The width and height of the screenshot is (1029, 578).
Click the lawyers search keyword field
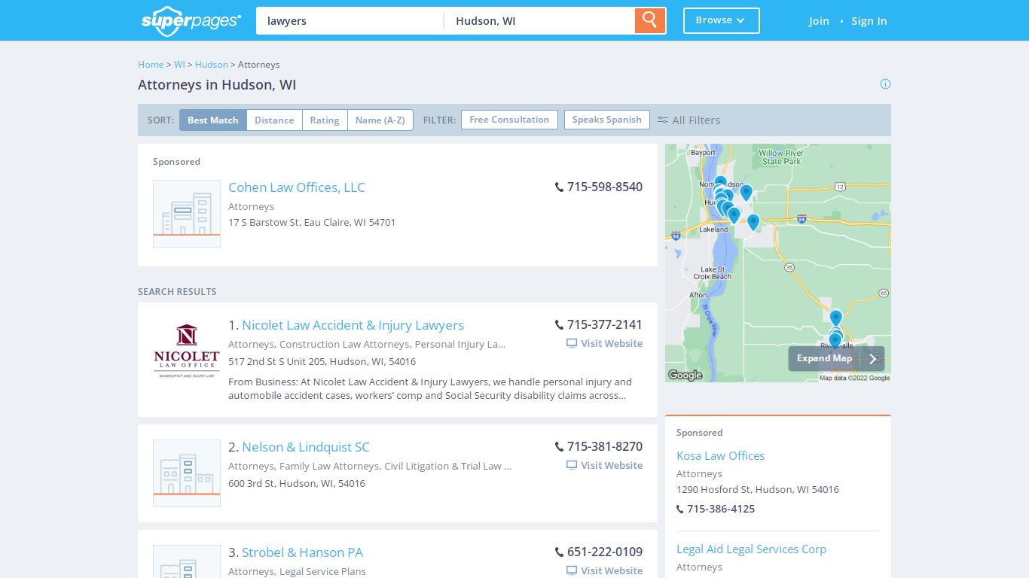tap(350, 21)
